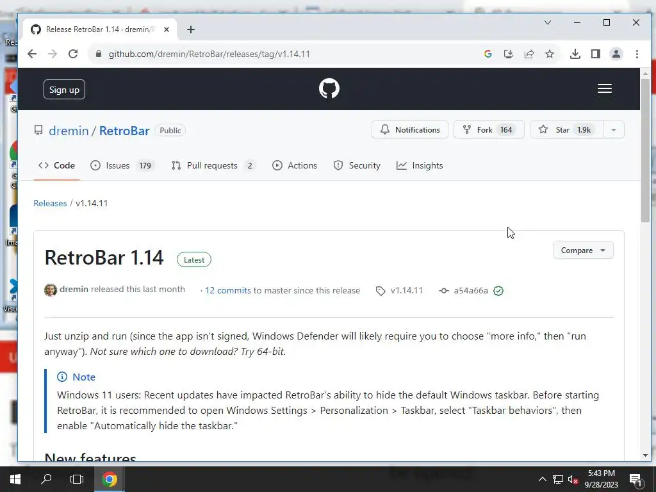Screen dimensions: 656x492
Task: Go back to the previous page
Action: point(32,54)
